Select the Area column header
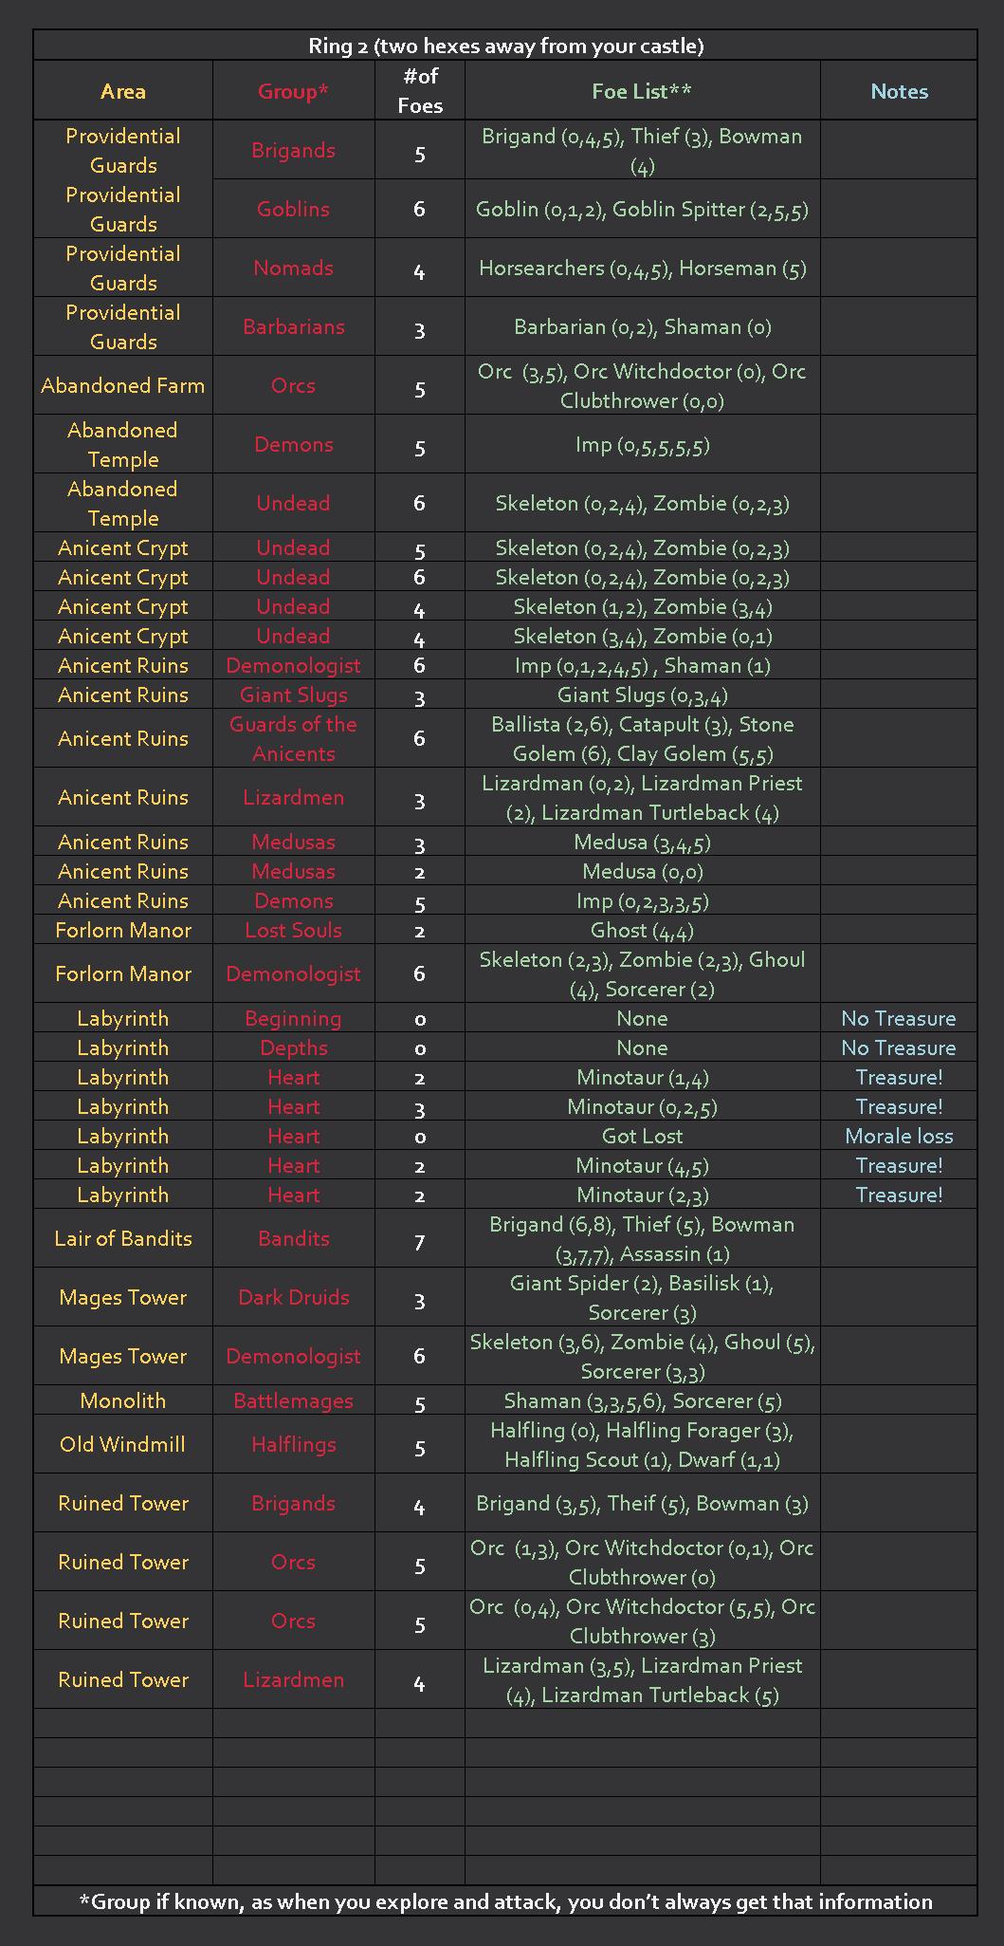Viewport: 1004px width, 1946px height. (x=123, y=91)
